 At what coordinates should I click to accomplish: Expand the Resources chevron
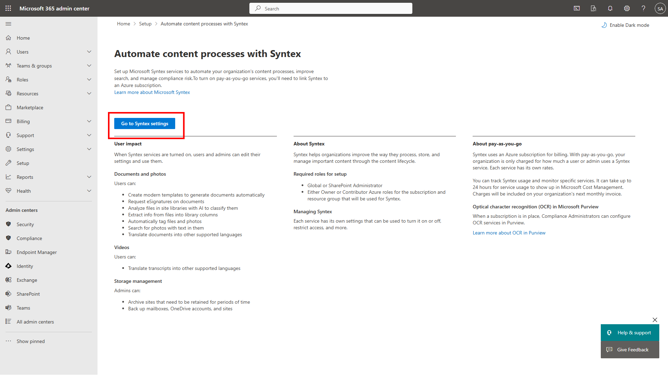(x=89, y=94)
